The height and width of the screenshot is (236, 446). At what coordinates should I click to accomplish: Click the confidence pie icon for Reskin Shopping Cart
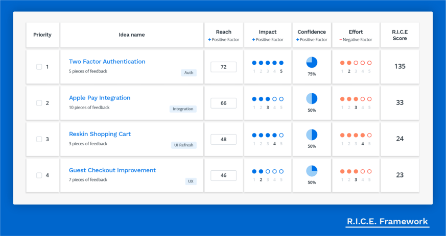(x=312, y=135)
